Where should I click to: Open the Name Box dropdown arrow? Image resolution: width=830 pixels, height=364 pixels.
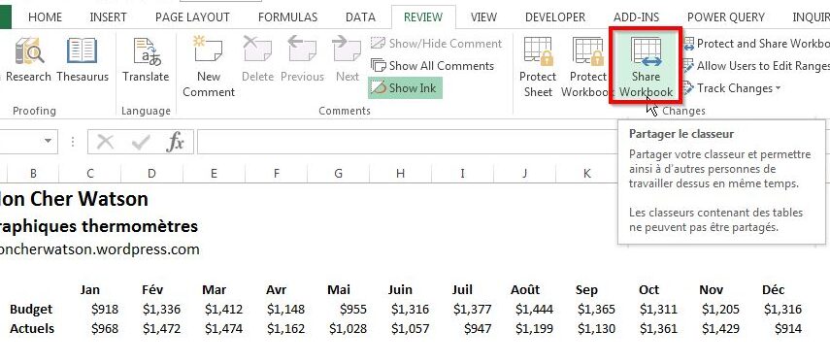coord(49,142)
